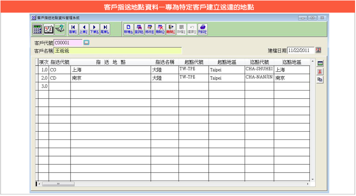This screenshot has height=196, width=356.
Task: Click the exit door (離開) button
Action: click(x=171, y=29)
